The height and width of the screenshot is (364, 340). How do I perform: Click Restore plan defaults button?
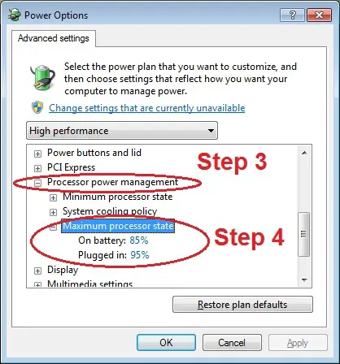[x=242, y=305]
